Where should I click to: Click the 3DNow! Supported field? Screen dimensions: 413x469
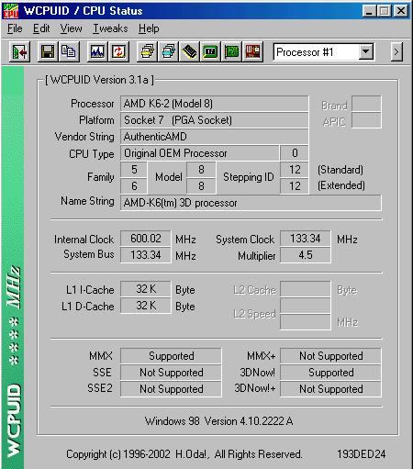click(330, 373)
